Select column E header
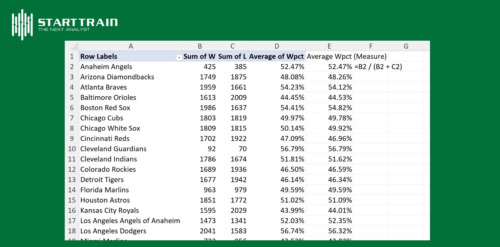The image size is (500, 247). coord(329,46)
